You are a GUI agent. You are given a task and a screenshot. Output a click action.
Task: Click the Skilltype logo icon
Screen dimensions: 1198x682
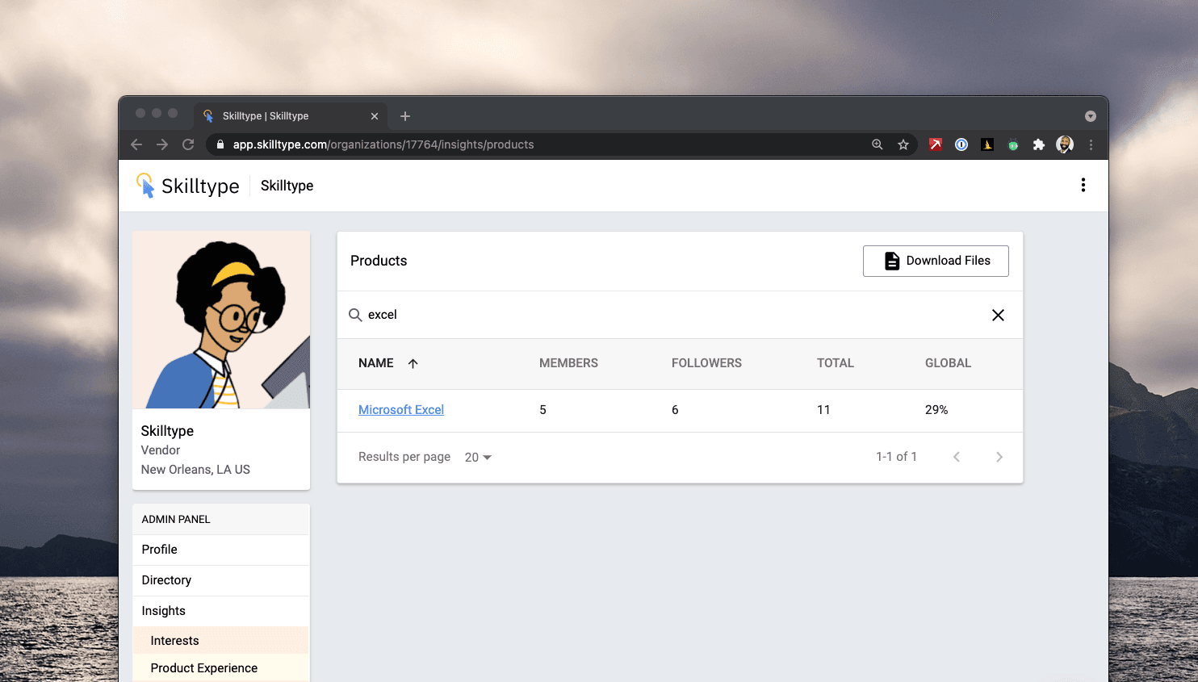145,186
